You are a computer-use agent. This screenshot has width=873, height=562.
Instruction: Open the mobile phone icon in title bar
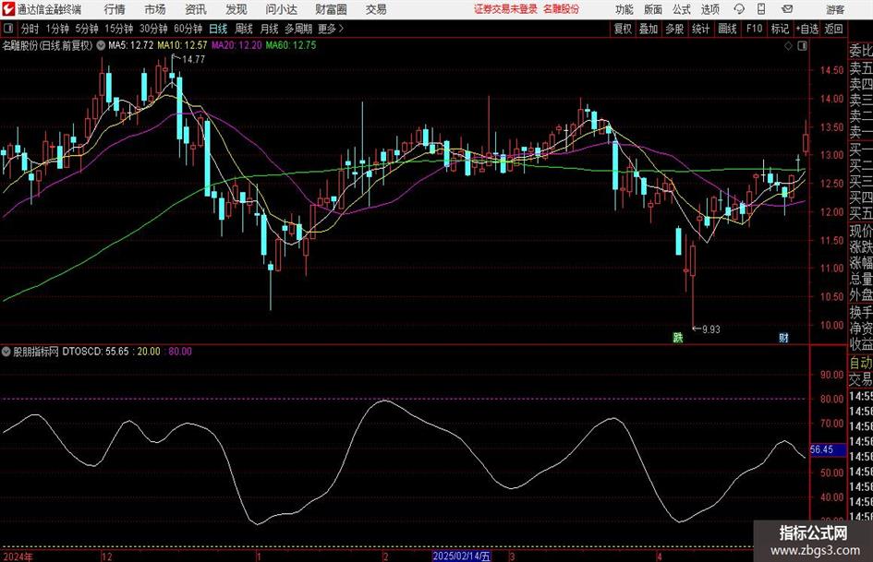tap(761, 9)
